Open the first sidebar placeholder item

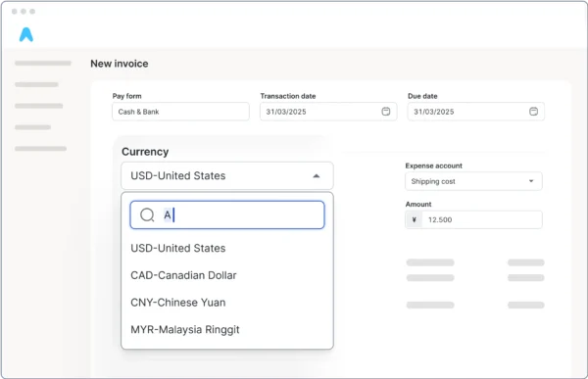(43, 63)
